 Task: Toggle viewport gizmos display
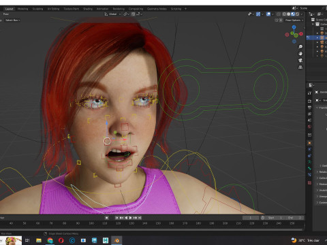click(258, 14)
